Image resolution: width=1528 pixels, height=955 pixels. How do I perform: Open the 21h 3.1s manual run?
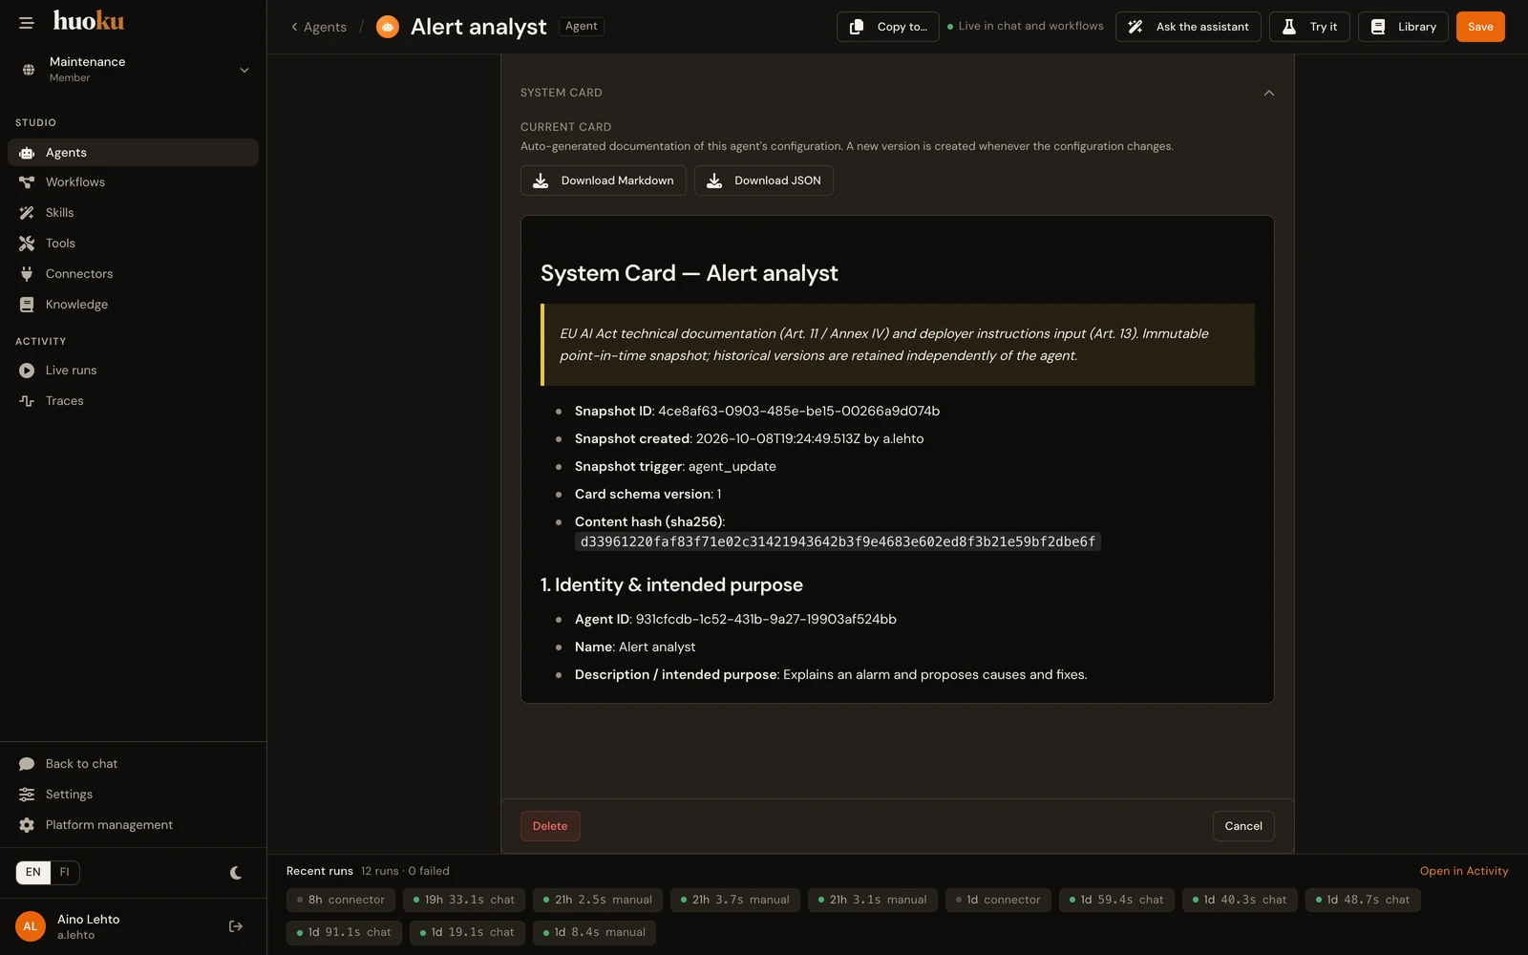[x=873, y=900]
